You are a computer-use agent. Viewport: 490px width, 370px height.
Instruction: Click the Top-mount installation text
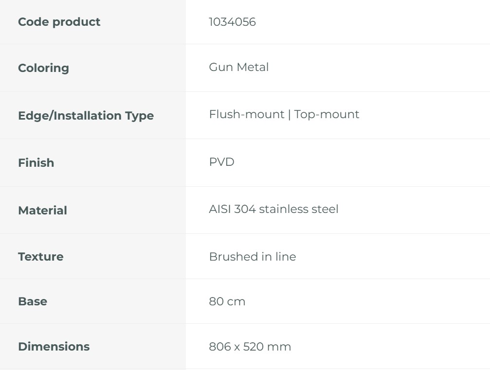[x=327, y=115]
